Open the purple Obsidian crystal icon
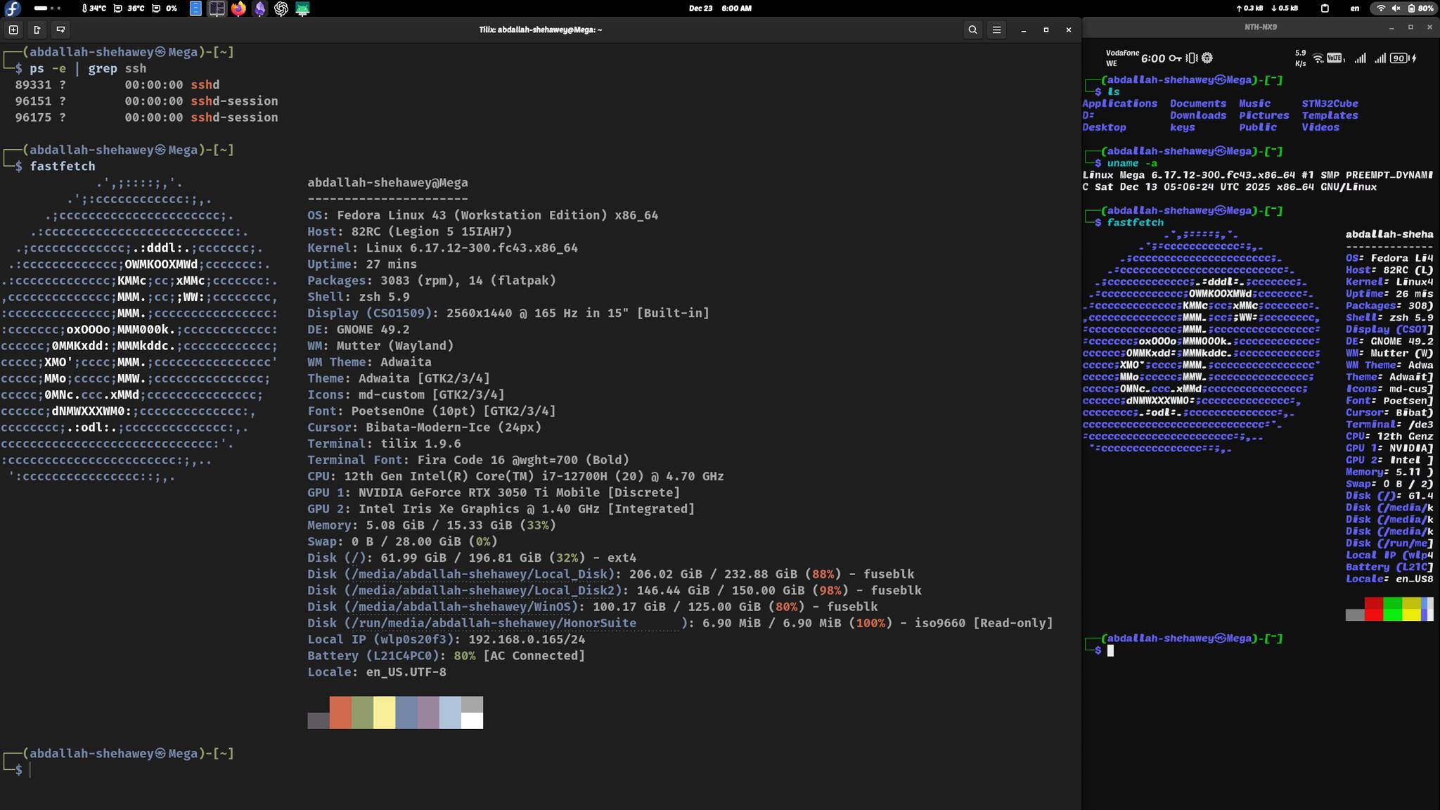Screen dimensions: 1440x810 260,8
